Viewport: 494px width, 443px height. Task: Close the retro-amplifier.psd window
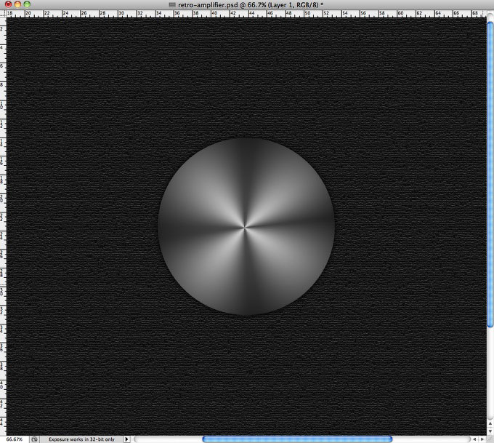click(x=8, y=4)
